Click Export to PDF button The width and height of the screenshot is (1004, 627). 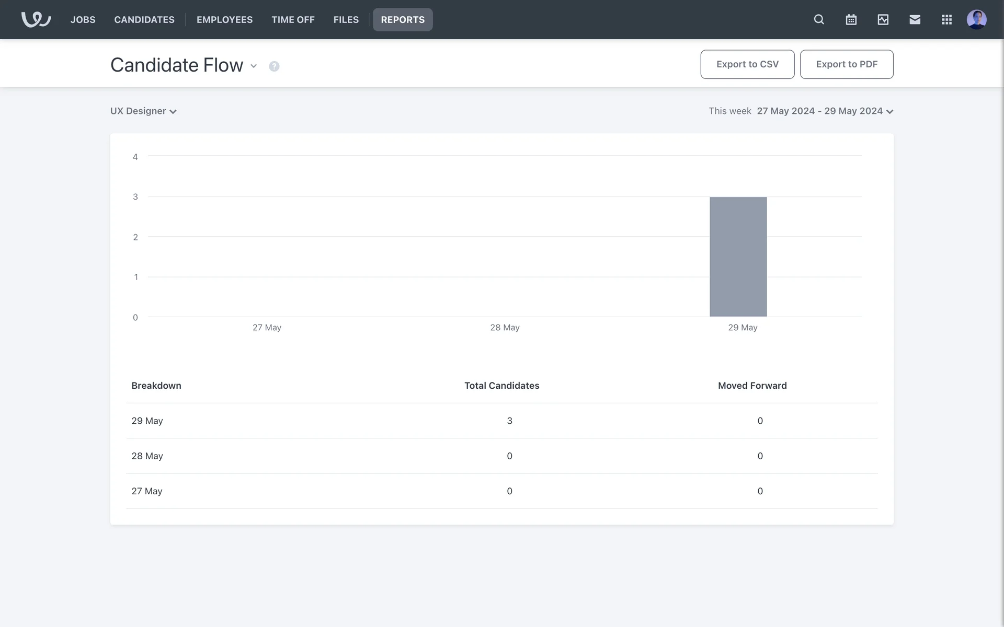pyautogui.click(x=846, y=64)
